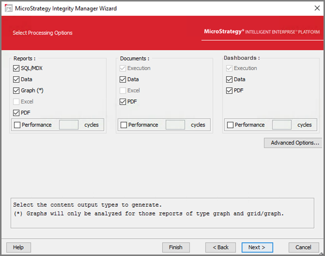The width and height of the screenshot is (325, 256).
Task: Toggle the Documents Data checkbox
Action: [x=124, y=79]
